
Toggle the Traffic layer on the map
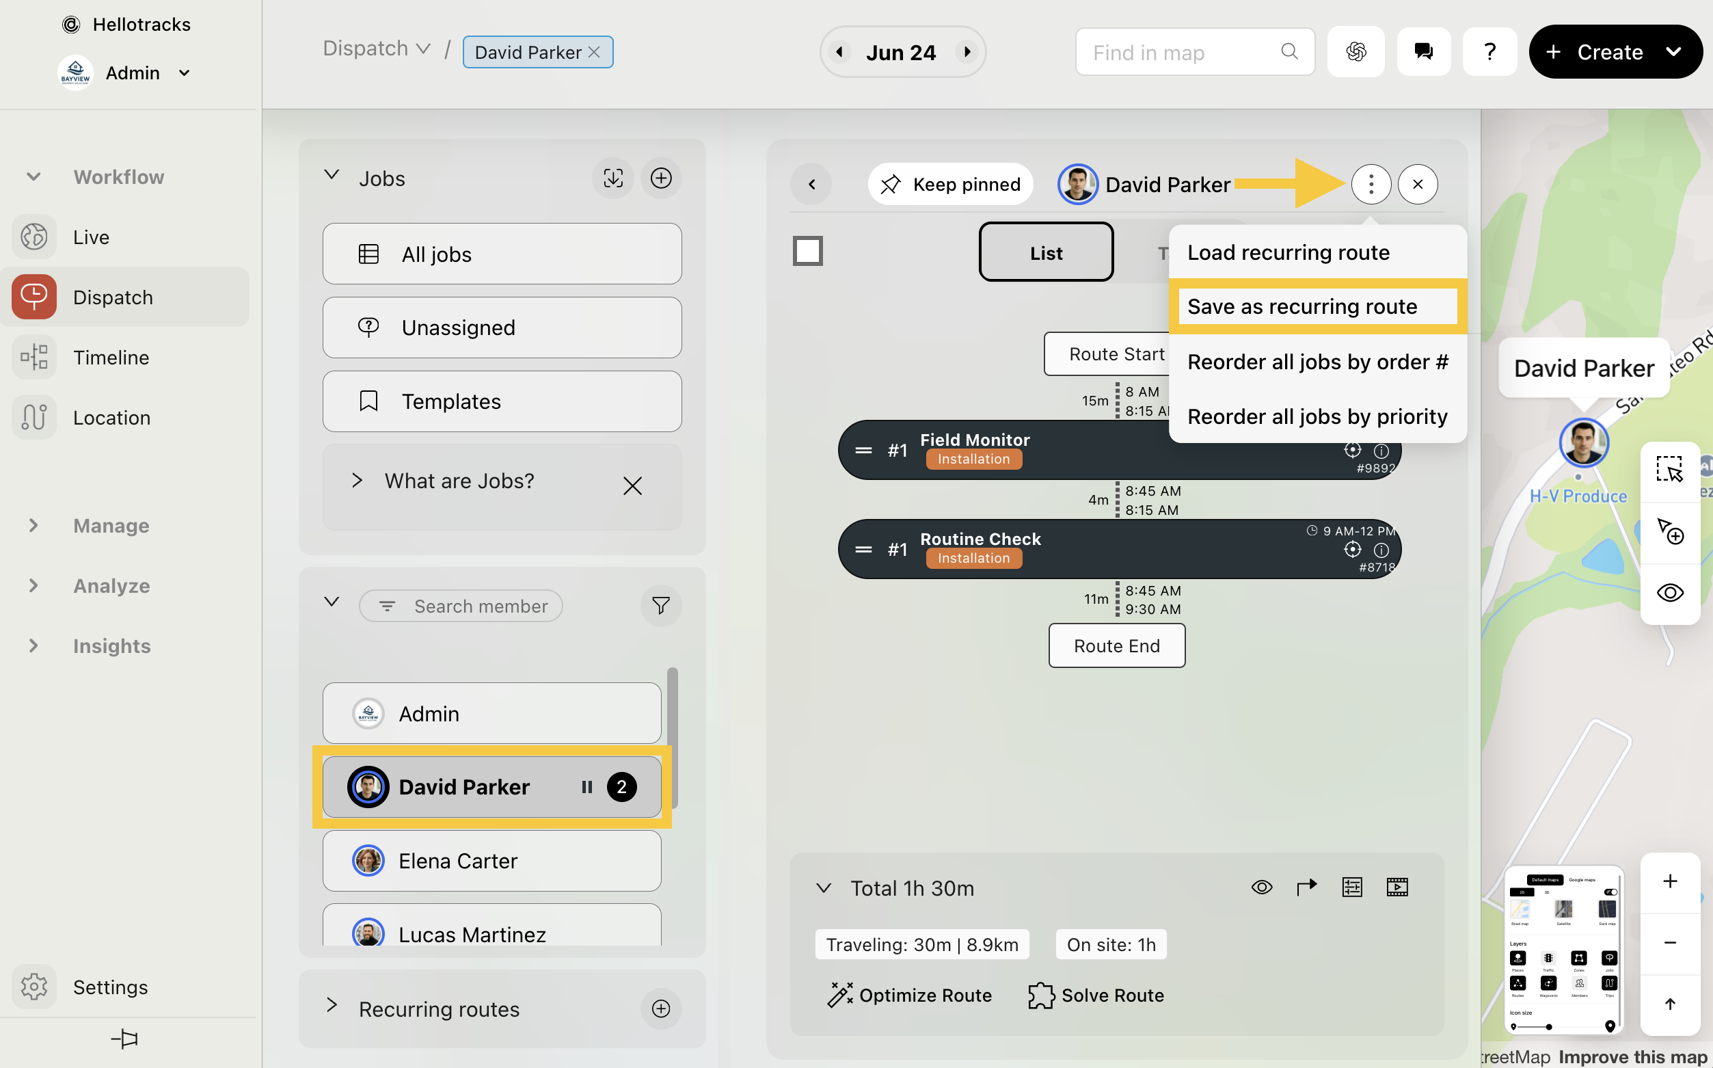click(x=1548, y=959)
